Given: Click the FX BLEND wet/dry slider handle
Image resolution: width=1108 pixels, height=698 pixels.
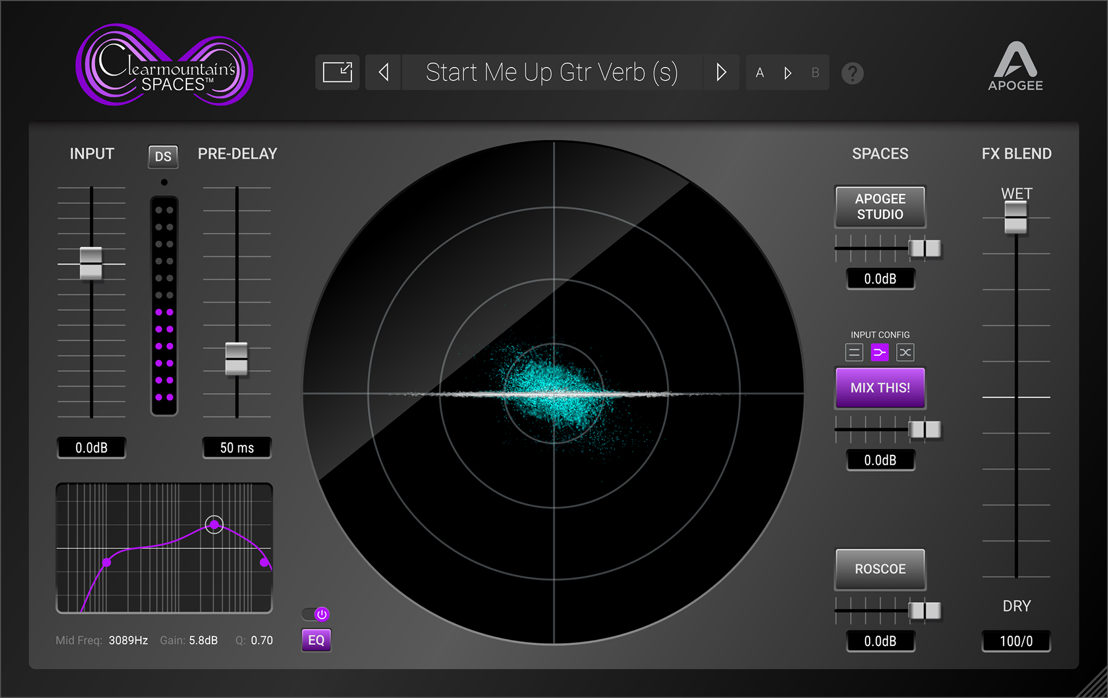Looking at the screenshot, I should (x=1016, y=218).
